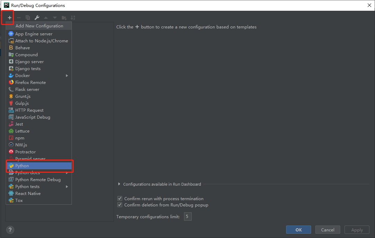
Task: Open Edit Templates wrench icon
Action: click(37, 18)
